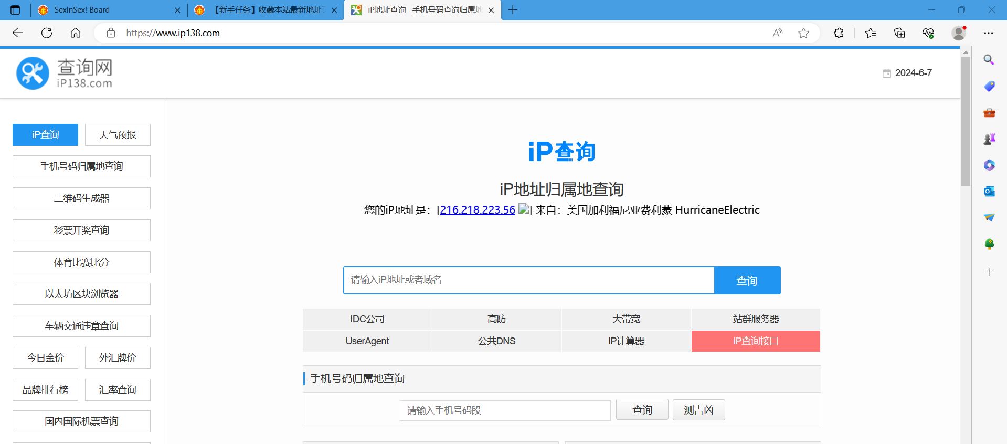Open sidebar Outlook icon
This screenshot has width=1007, height=444.
click(989, 191)
